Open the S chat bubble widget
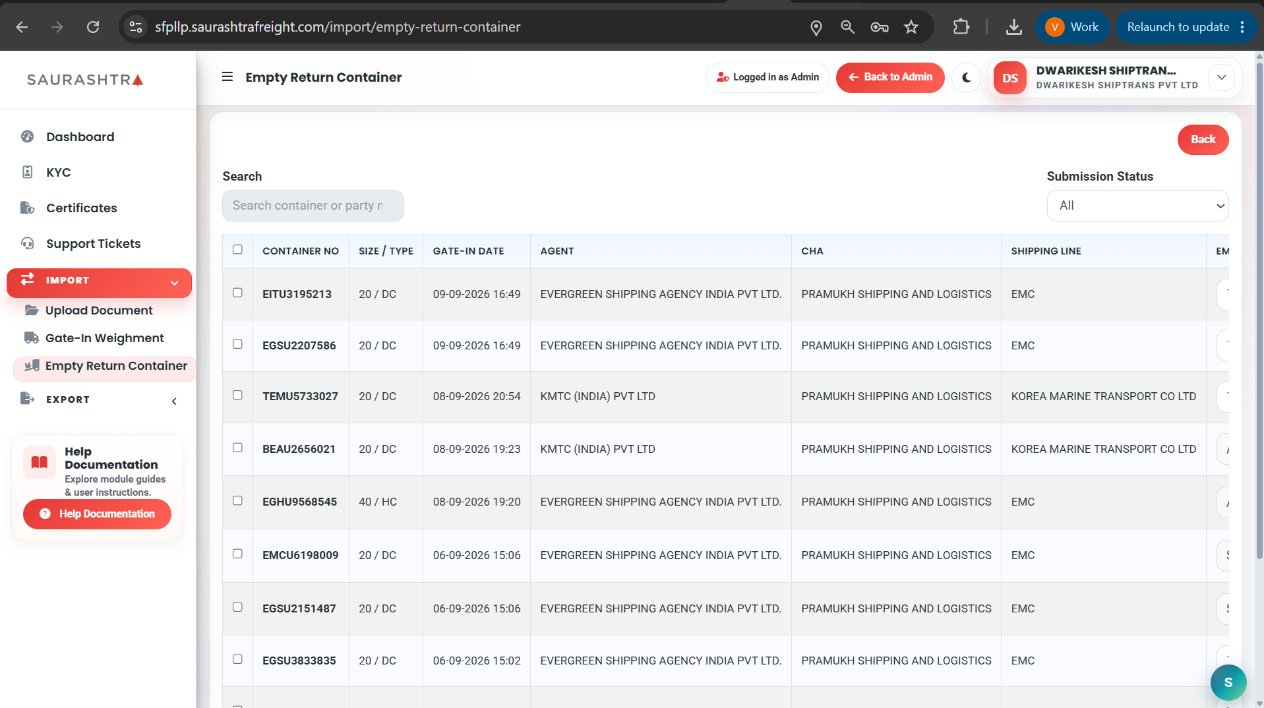The image size is (1264, 708). point(1228,682)
